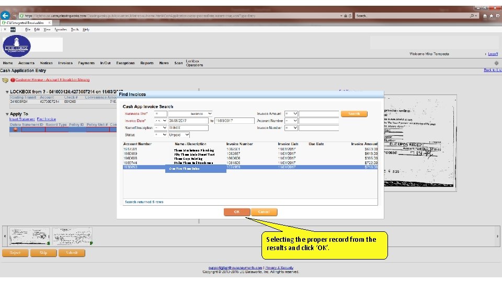Image resolution: width=502 pixels, height=282 pixels.
Task: Collapse the Apply To section
Action: [x=7, y=114]
